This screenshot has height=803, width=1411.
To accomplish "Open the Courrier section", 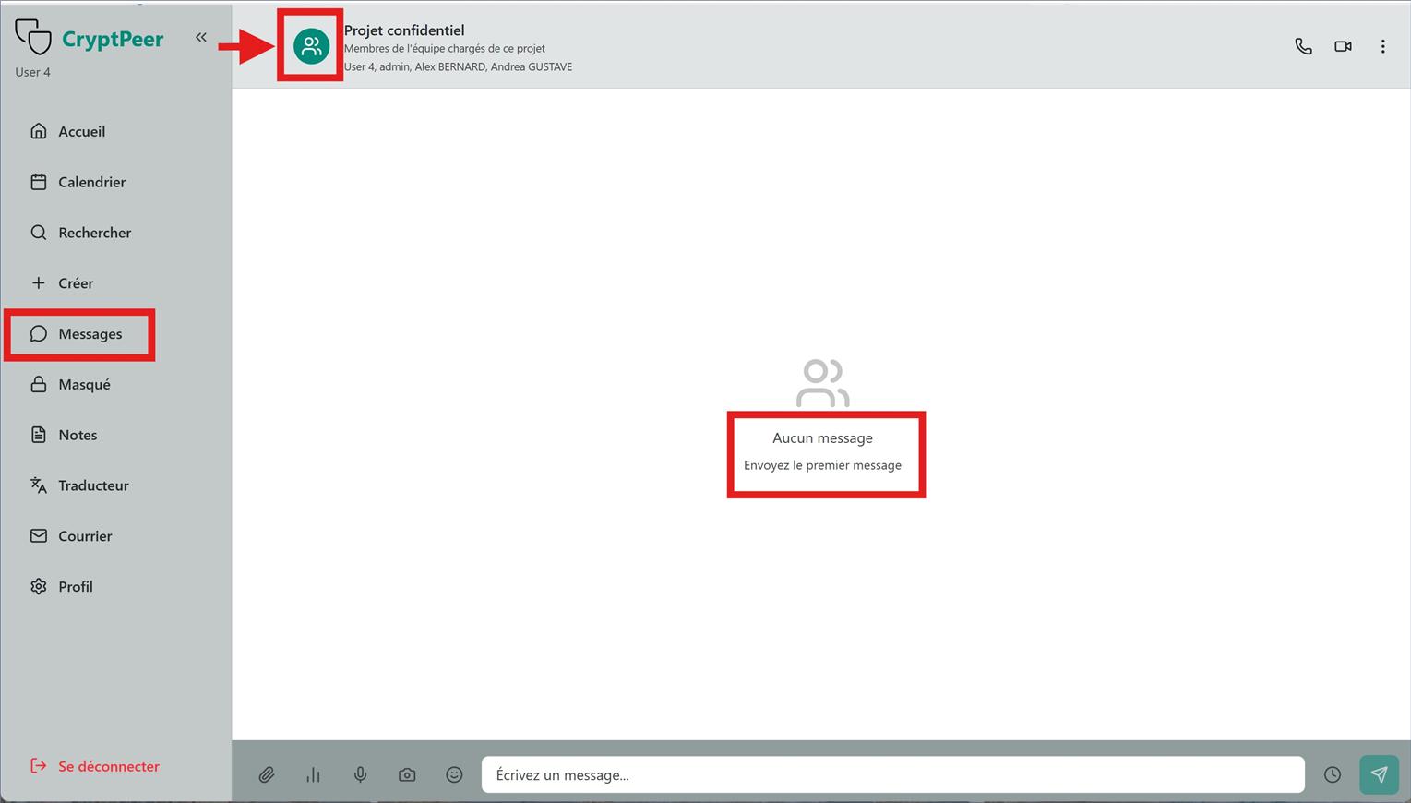I will (85, 535).
